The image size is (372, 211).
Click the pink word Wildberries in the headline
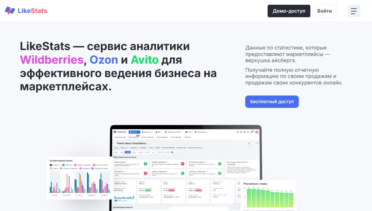tap(52, 60)
